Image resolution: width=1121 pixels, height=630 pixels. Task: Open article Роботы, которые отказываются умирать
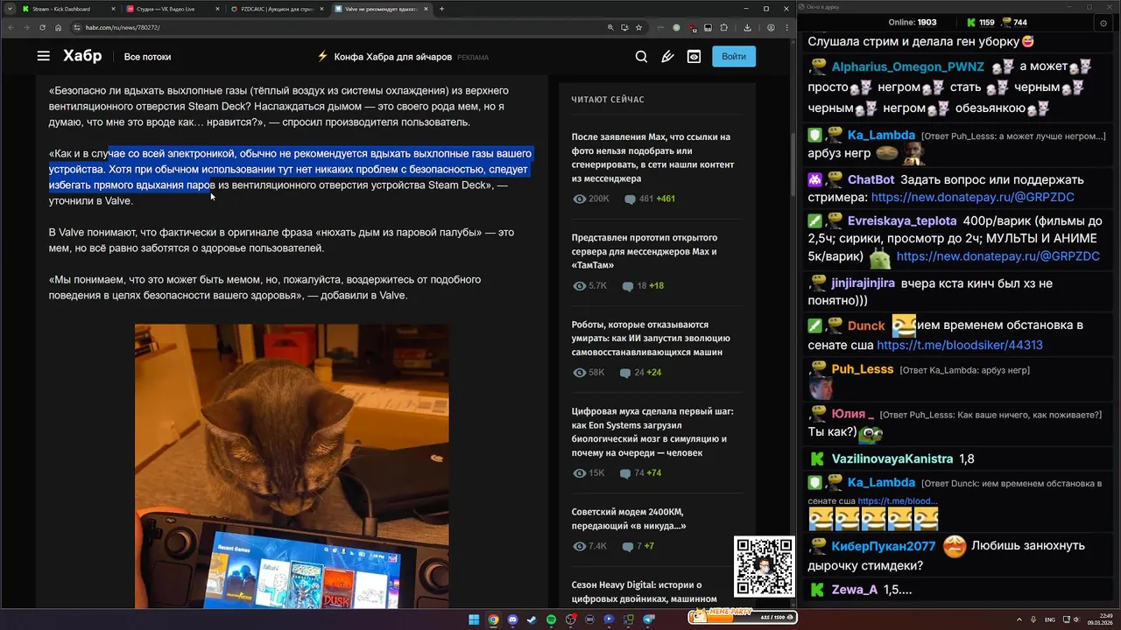(651, 338)
